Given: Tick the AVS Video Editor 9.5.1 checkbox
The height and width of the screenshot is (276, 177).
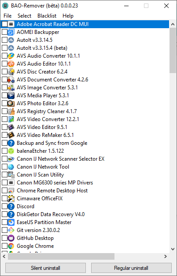Looking at the screenshot, I should coord(4,127).
